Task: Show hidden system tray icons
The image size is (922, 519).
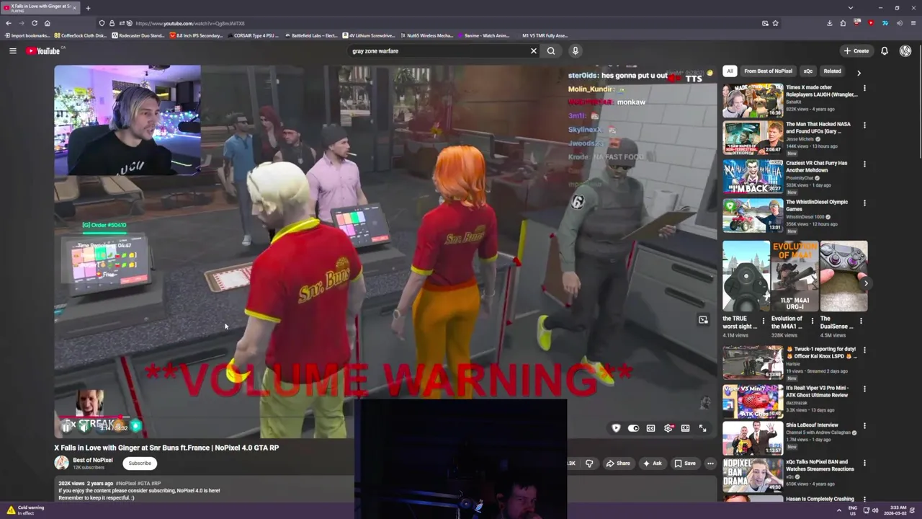Action: (x=838, y=510)
